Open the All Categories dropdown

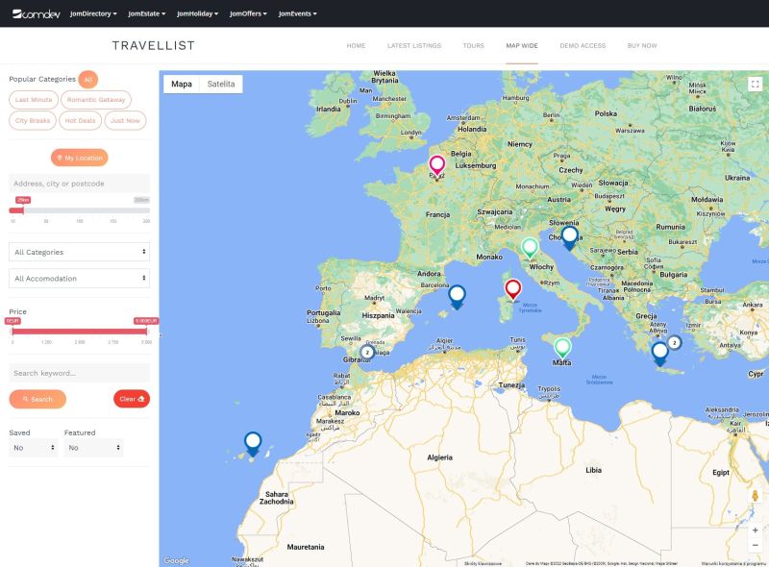pyautogui.click(x=78, y=250)
